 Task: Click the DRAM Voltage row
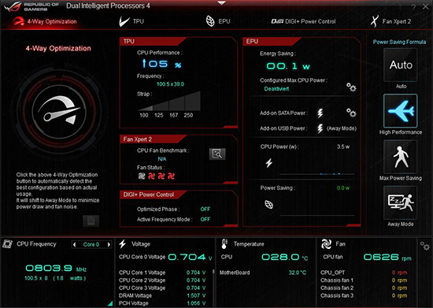tap(162, 295)
